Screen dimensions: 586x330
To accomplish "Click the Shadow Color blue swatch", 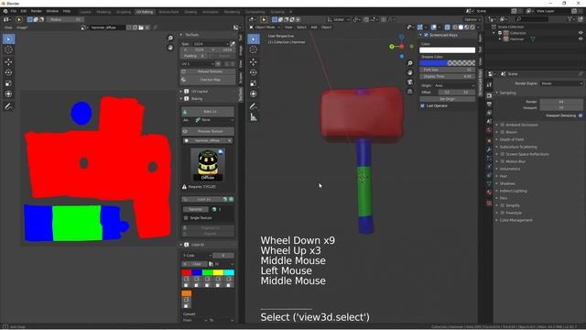I will pyautogui.click(x=433, y=63).
